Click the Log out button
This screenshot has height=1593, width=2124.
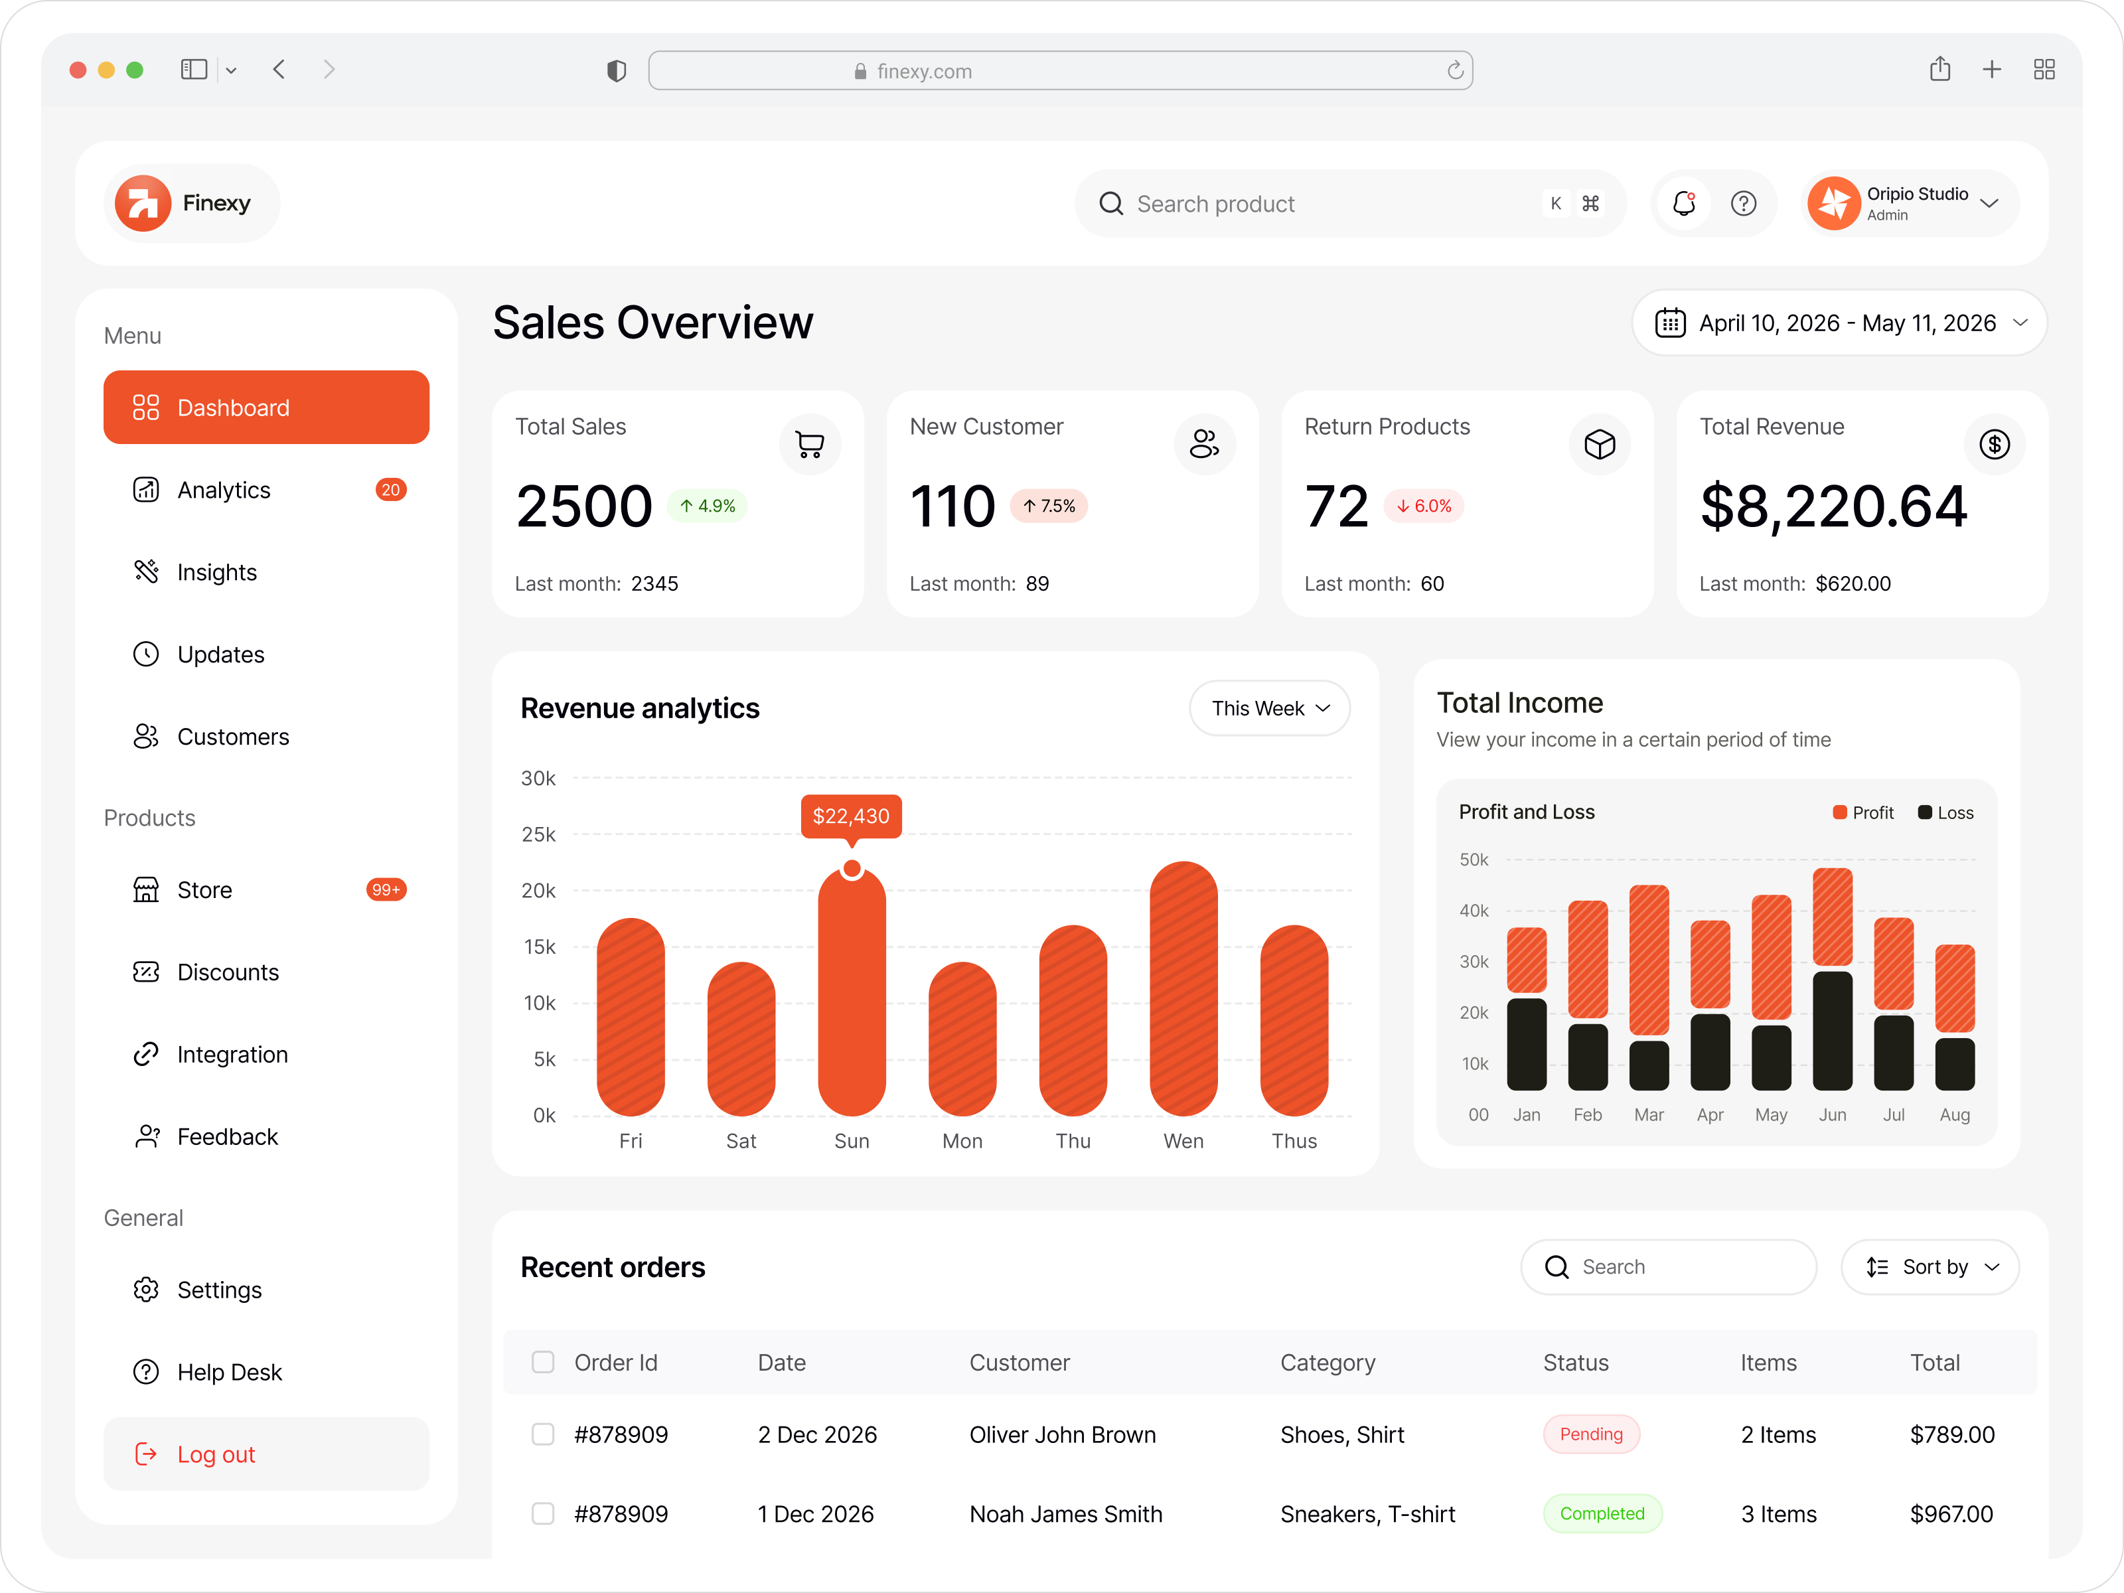216,1454
